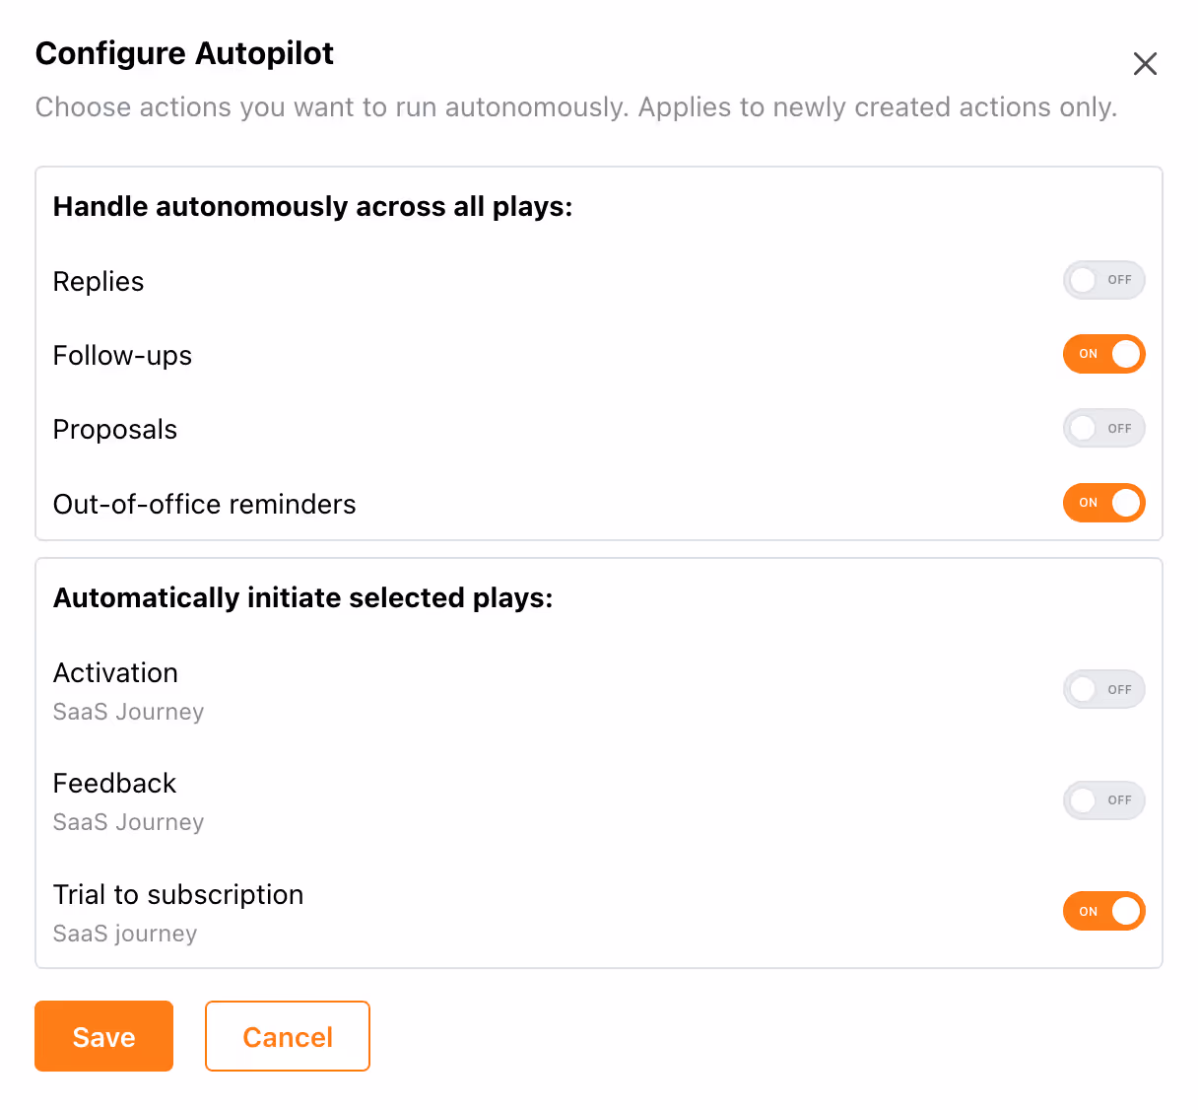Disable the Out-of-office reminders toggle

(x=1103, y=503)
